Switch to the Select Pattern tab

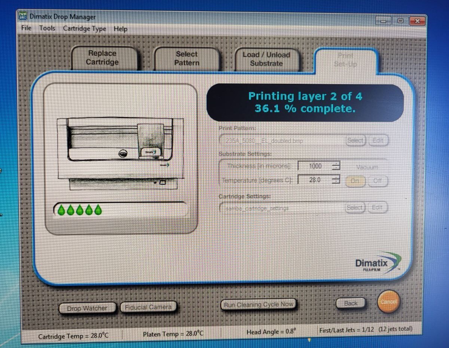(x=186, y=59)
